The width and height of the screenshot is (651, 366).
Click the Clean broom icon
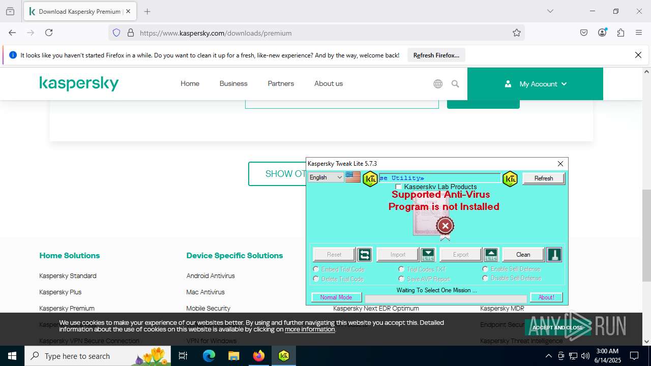click(x=554, y=255)
